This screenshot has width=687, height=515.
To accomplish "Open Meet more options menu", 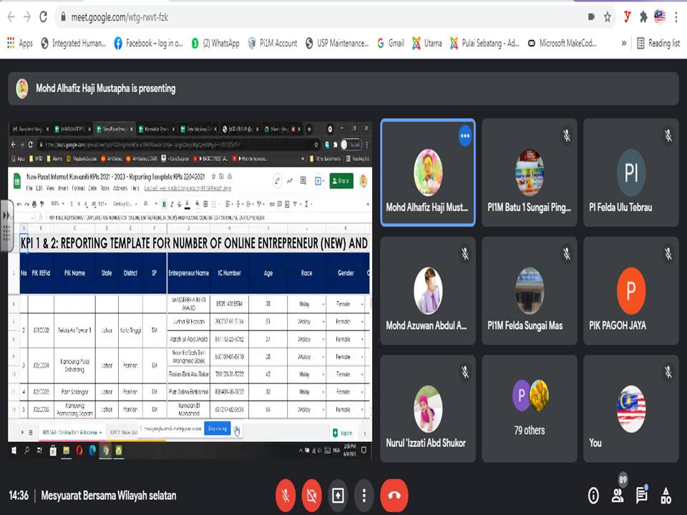I will 364,495.
